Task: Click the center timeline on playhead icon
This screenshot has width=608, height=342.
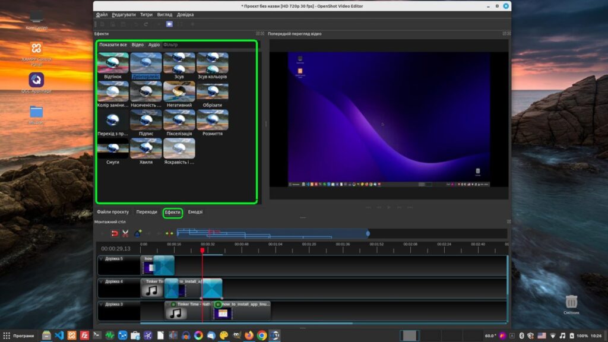Action: [x=169, y=233]
